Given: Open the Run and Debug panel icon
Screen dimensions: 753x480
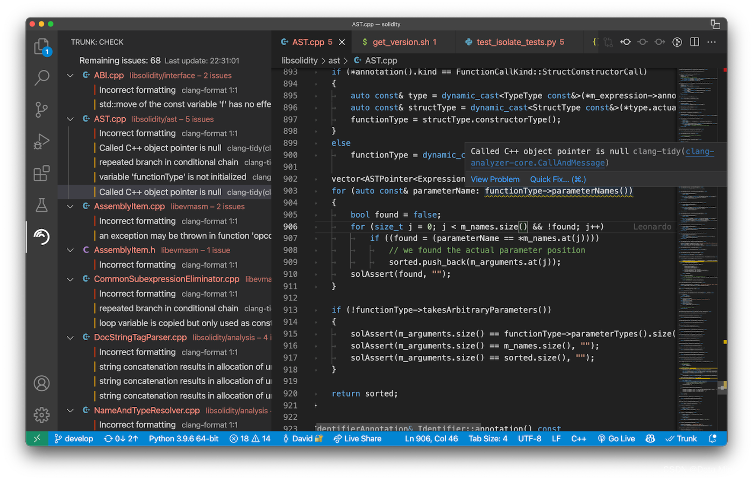Looking at the screenshot, I should [x=41, y=141].
